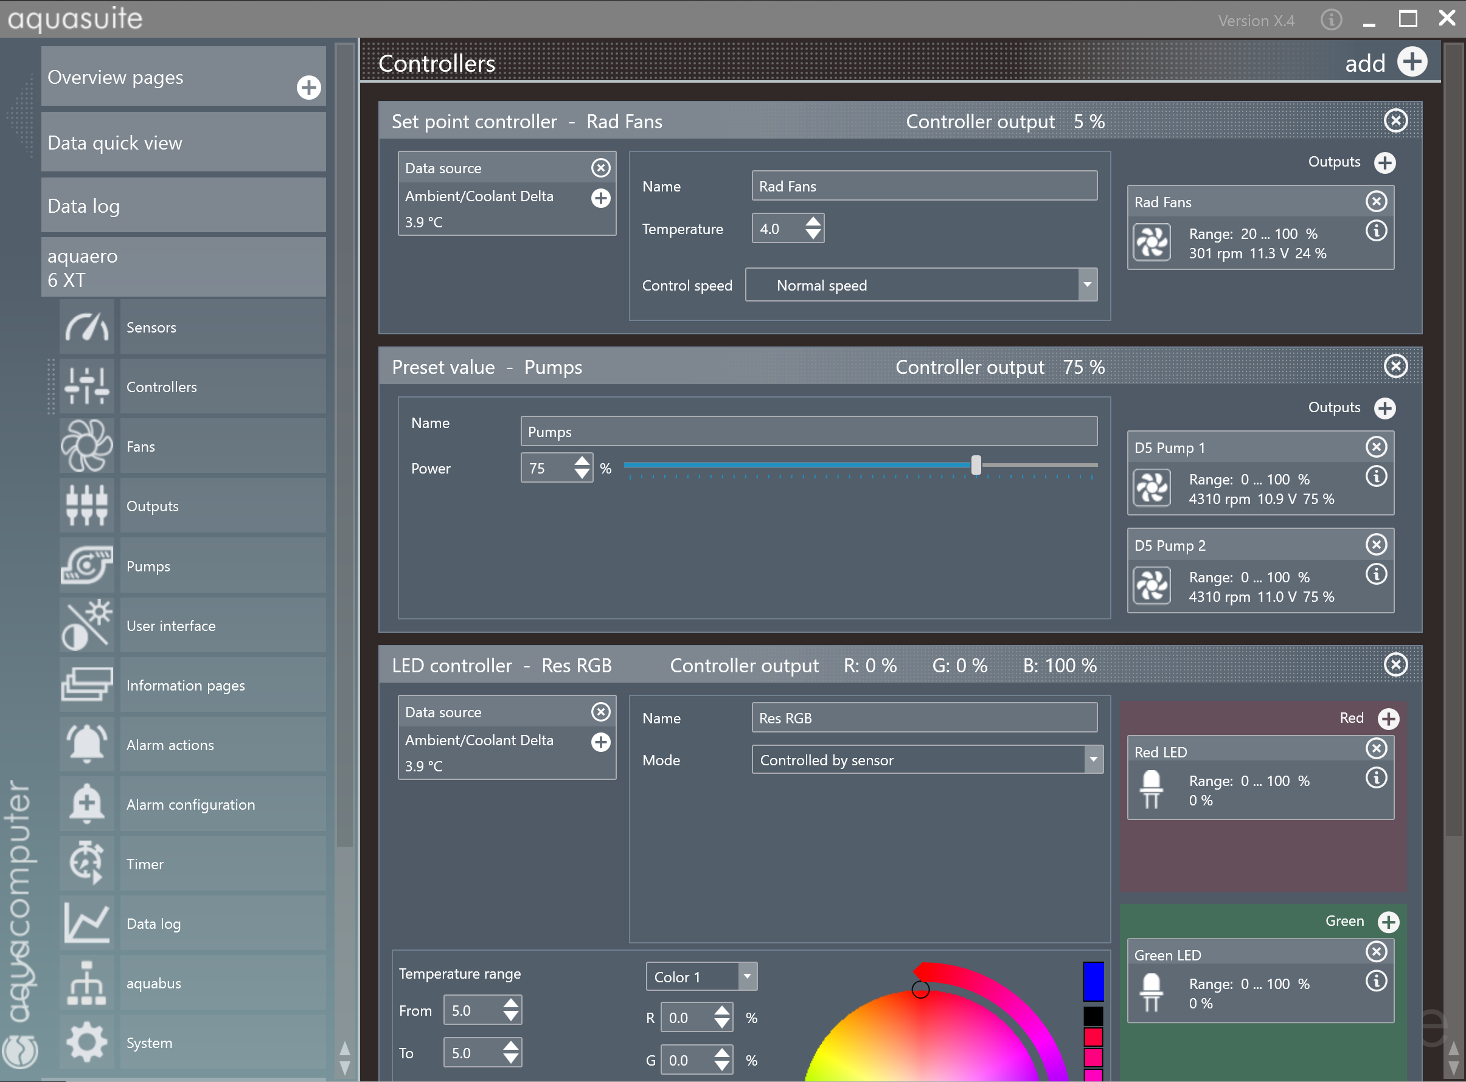Image resolution: width=1466 pixels, height=1082 pixels.
Task: Click add to create new controller
Action: click(1412, 62)
